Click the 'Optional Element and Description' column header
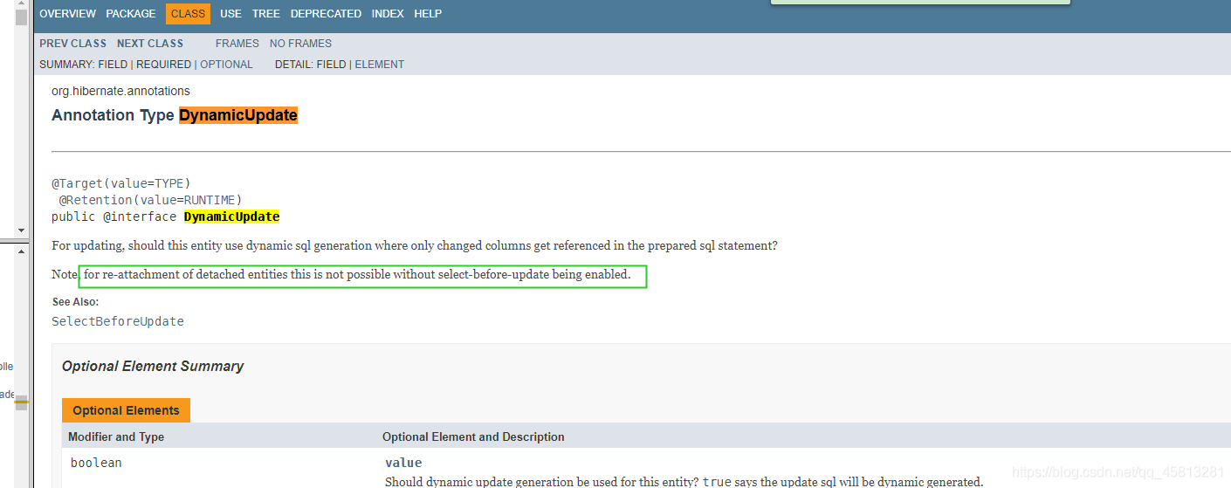Image resolution: width=1231 pixels, height=488 pixels. click(473, 436)
